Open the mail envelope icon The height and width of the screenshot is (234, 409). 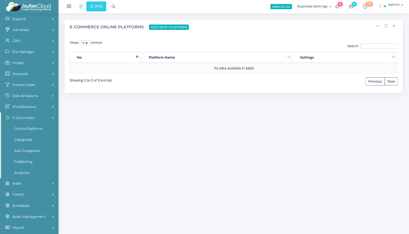(x=351, y=7)
